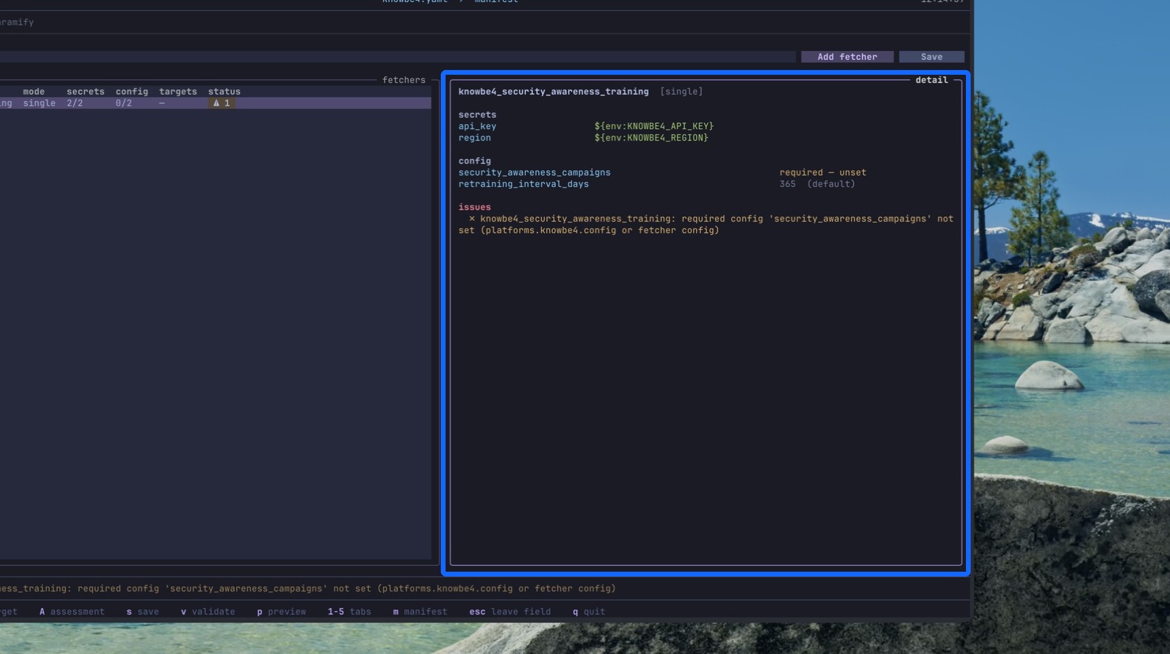
Task: Click the 'status' column header
Action: click(x=224, y=92)
